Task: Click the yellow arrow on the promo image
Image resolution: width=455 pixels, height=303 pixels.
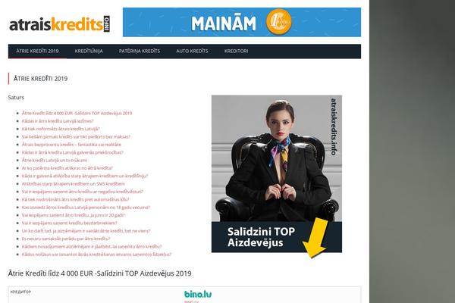Action: (315, 238)
